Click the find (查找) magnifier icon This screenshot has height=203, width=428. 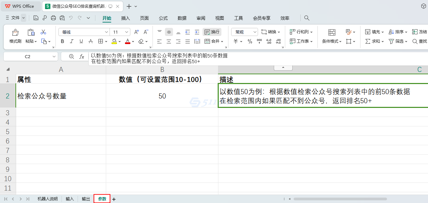click(x=415, y=41)
